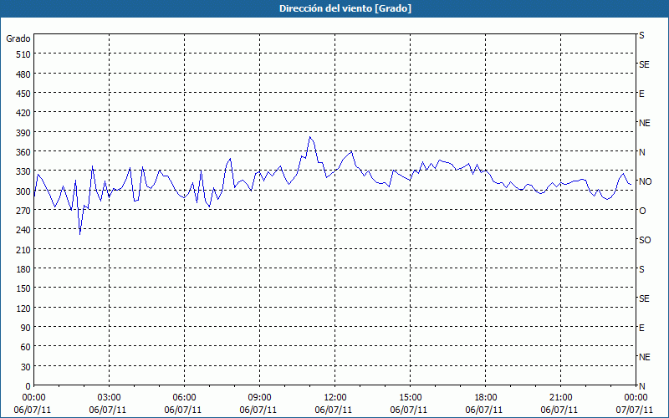Select the 06:00 time axis label
This screenshot has height=418, width=669.
pos(184,397)
